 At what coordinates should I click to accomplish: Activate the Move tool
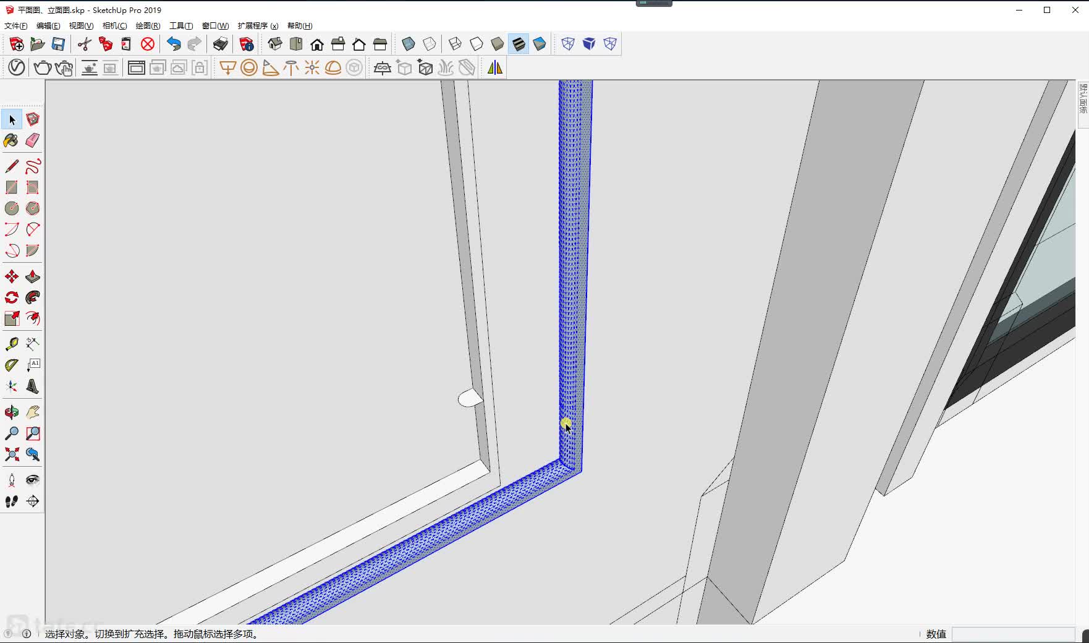tap(12, 276)
